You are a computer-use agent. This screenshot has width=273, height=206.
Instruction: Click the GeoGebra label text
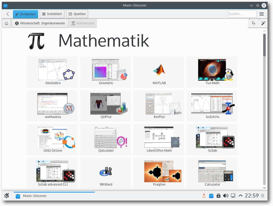click(53, 83)
